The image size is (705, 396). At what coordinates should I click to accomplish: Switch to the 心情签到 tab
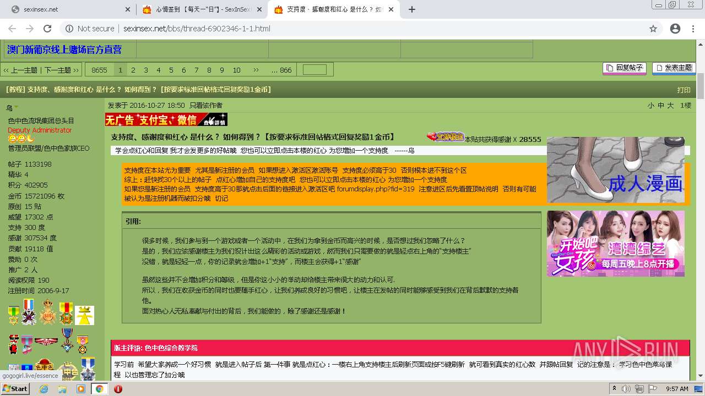[201, 9]
